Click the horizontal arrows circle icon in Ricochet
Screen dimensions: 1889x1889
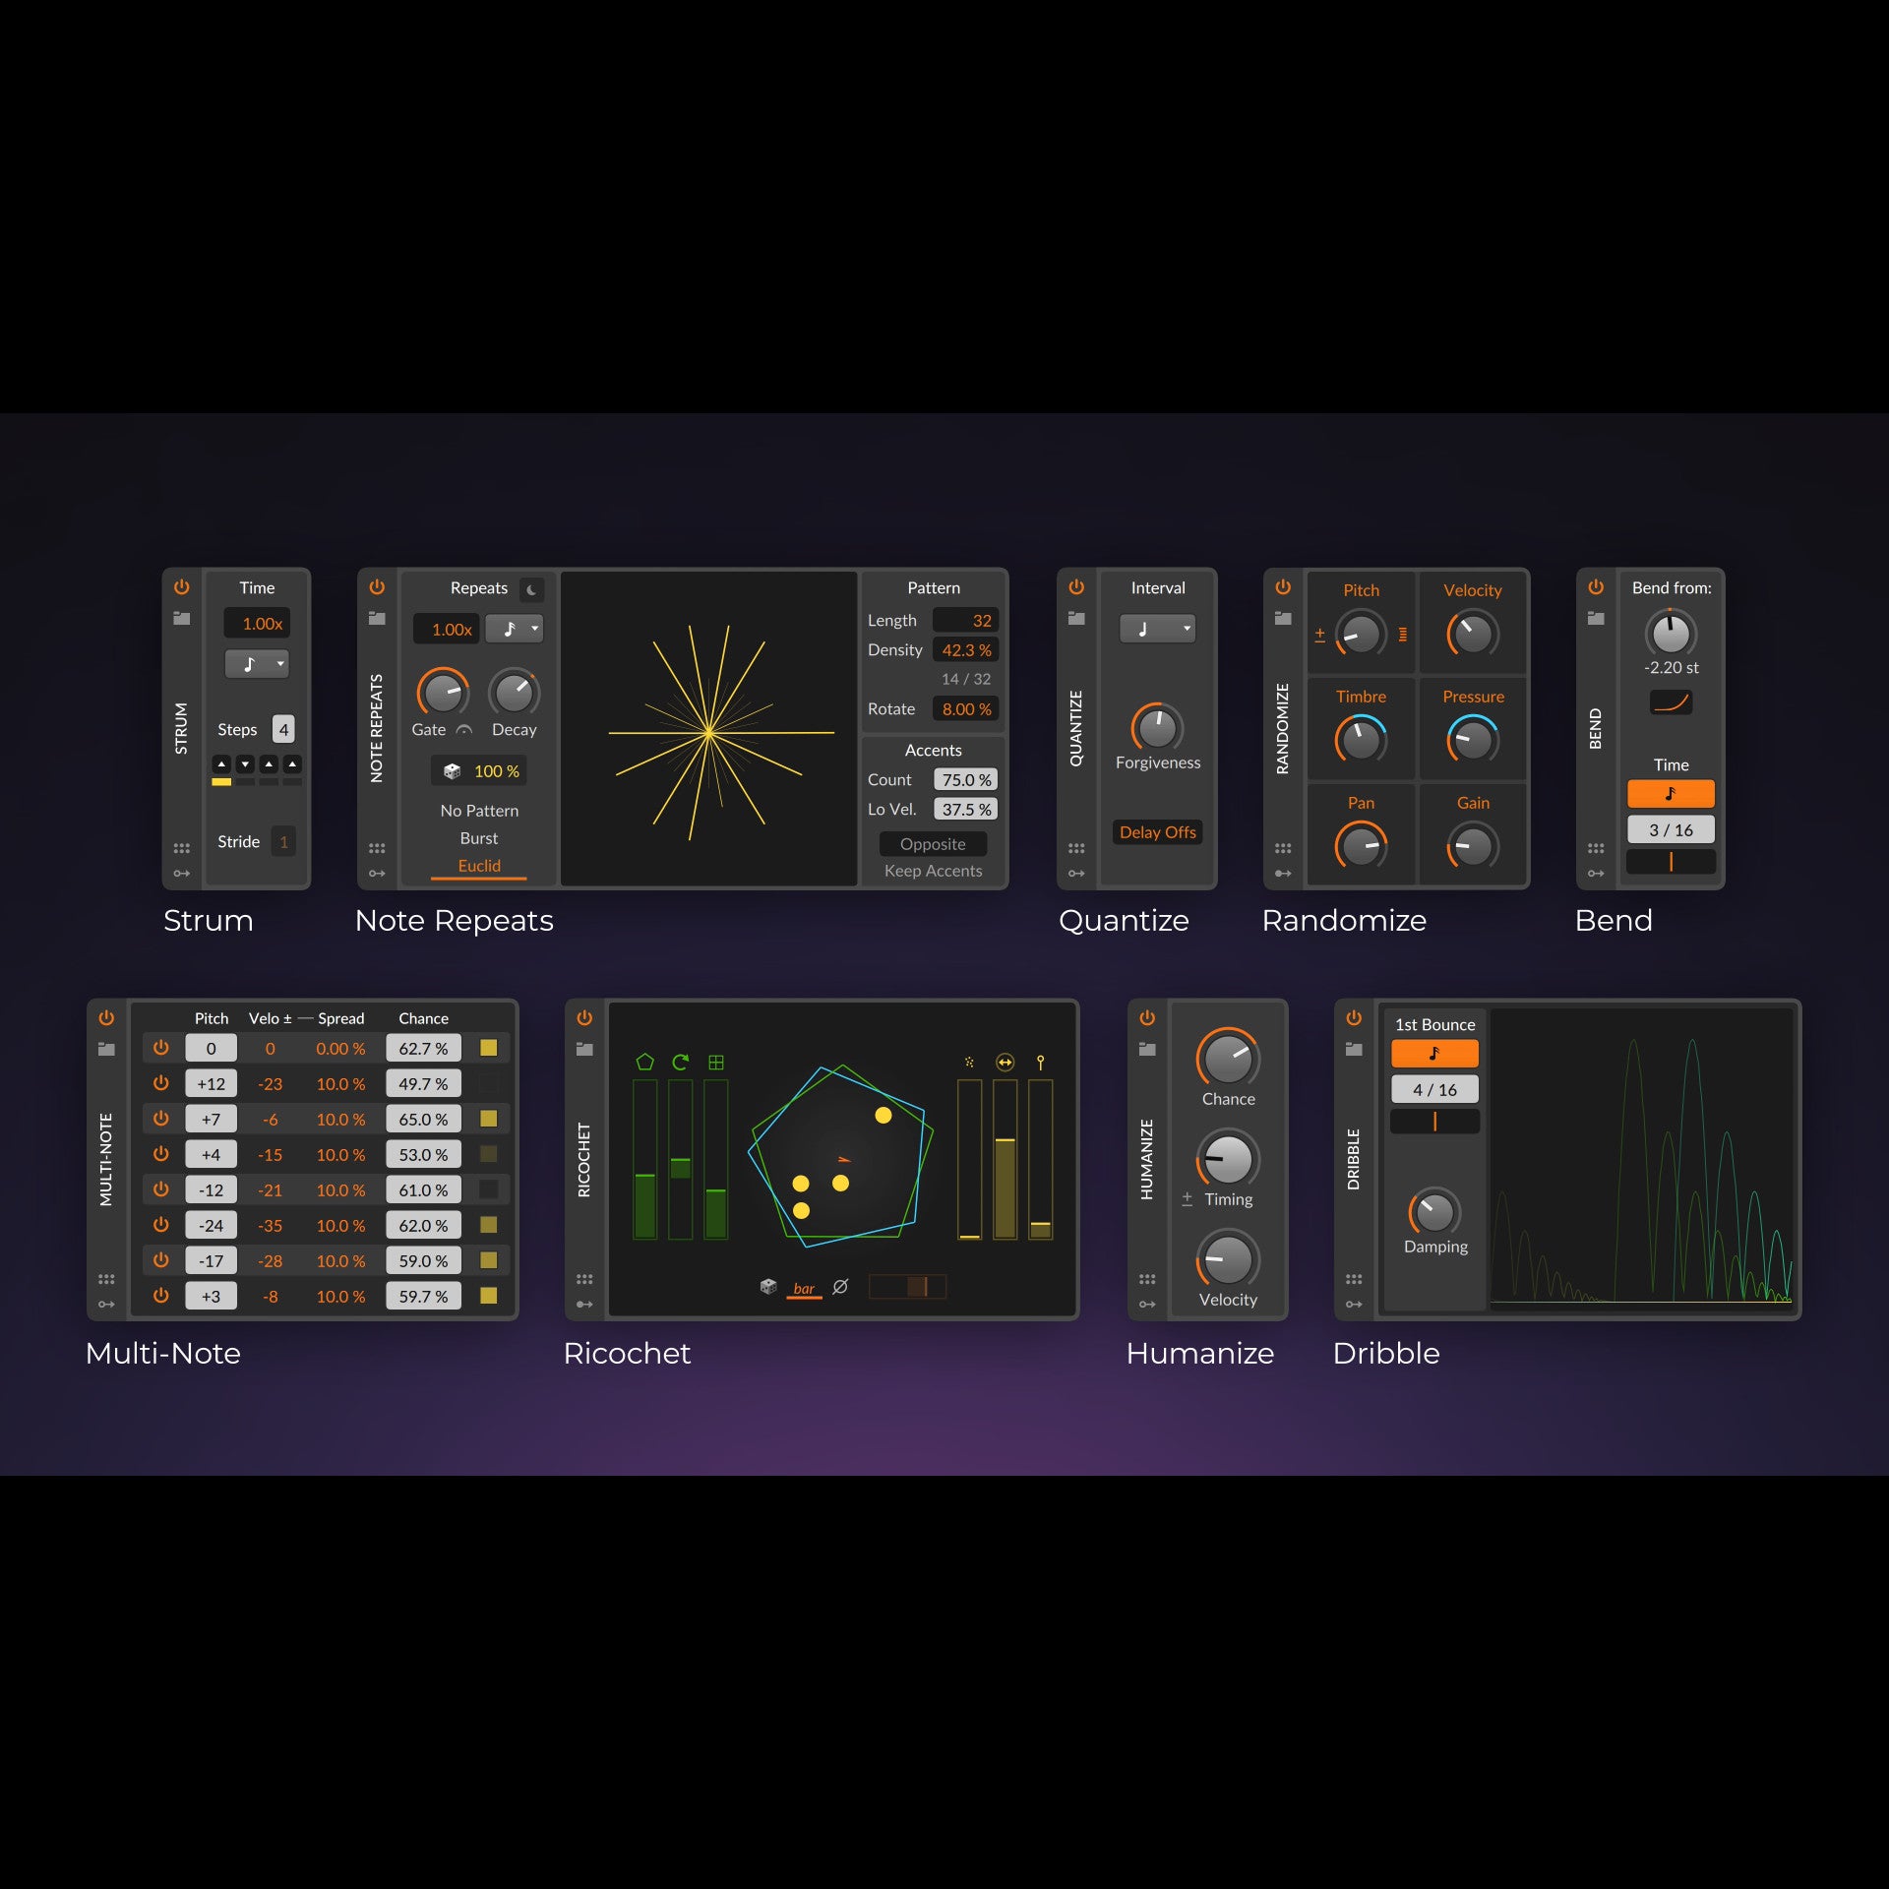[1005, 1063]
